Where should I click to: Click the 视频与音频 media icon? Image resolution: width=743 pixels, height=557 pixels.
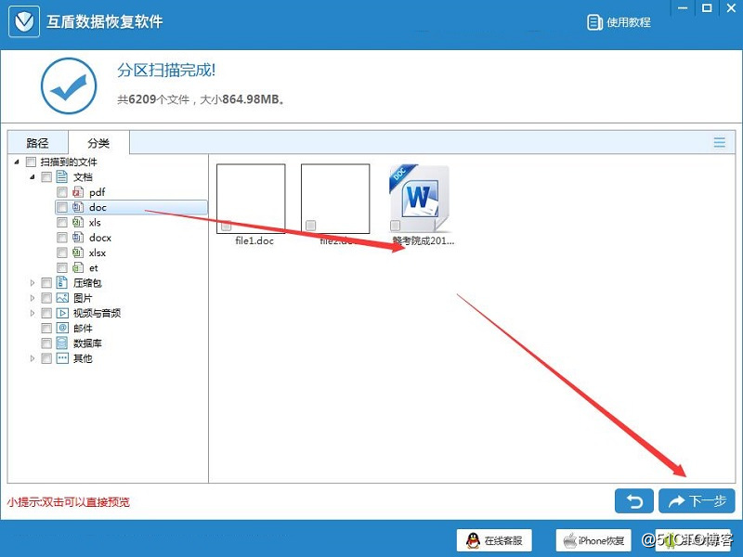click(x=62, y=313)
